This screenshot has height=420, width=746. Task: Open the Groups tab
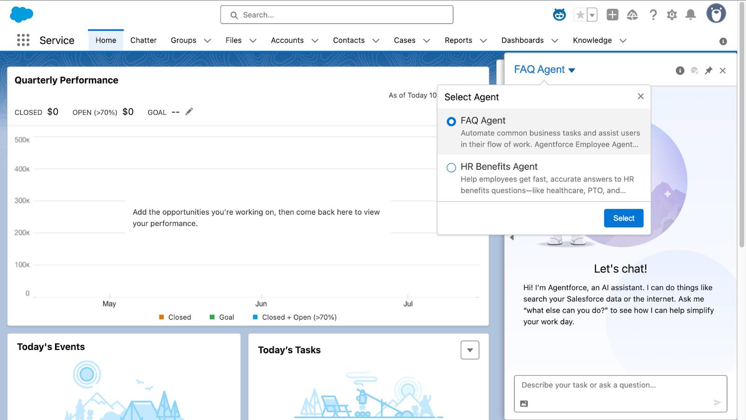click(184, 40)
